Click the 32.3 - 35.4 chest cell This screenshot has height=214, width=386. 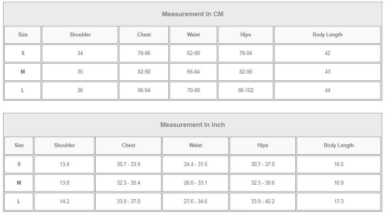(128, 183)
